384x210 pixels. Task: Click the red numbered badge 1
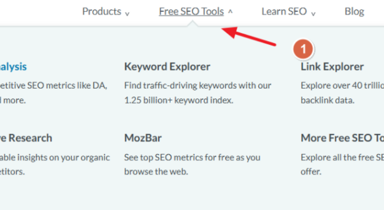pyautogui.click(x=303, y=49)
